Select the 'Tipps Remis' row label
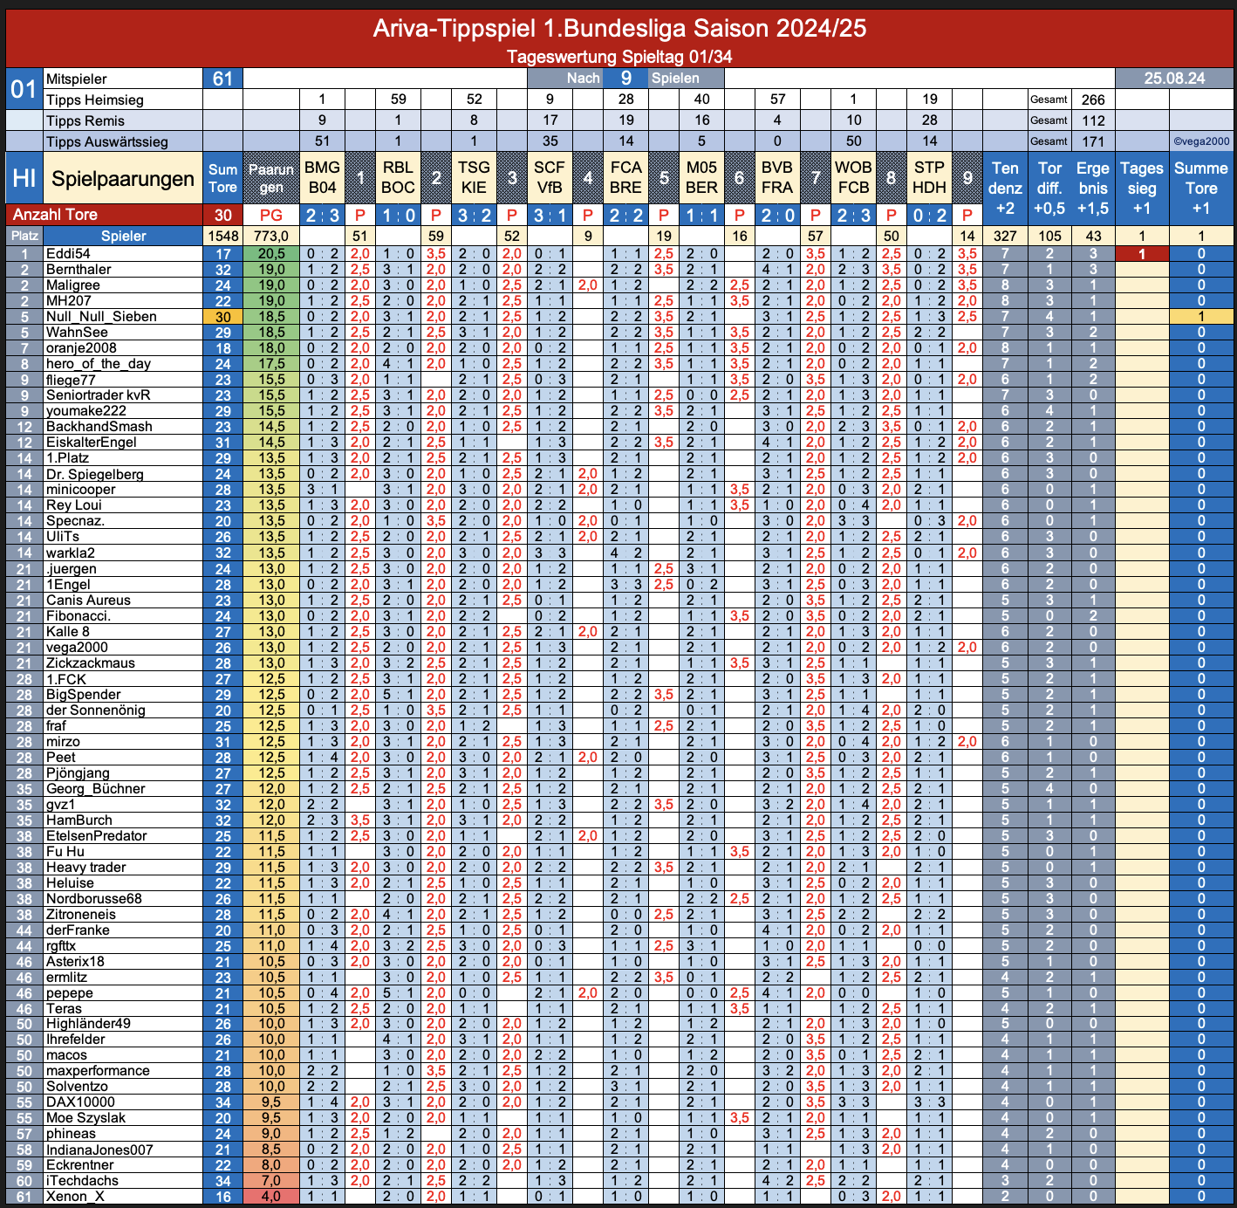The width and height of the screenshot is (1237, 1208). click(122, 120)
